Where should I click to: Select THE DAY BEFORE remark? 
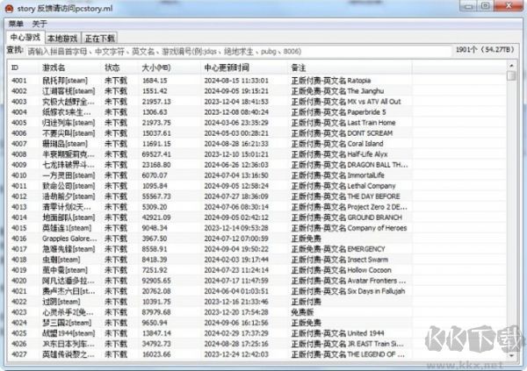tap(345, 196)
